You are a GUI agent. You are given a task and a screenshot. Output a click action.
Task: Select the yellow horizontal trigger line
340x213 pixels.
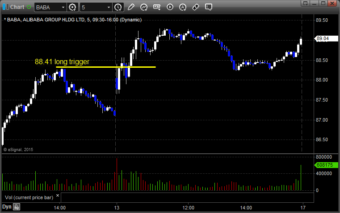[x=106, y=67]
